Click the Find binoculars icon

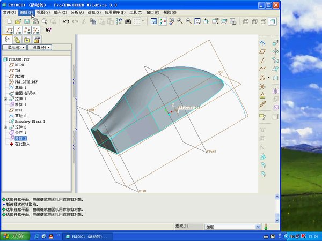pyautogui.click(x=128, y=21)
